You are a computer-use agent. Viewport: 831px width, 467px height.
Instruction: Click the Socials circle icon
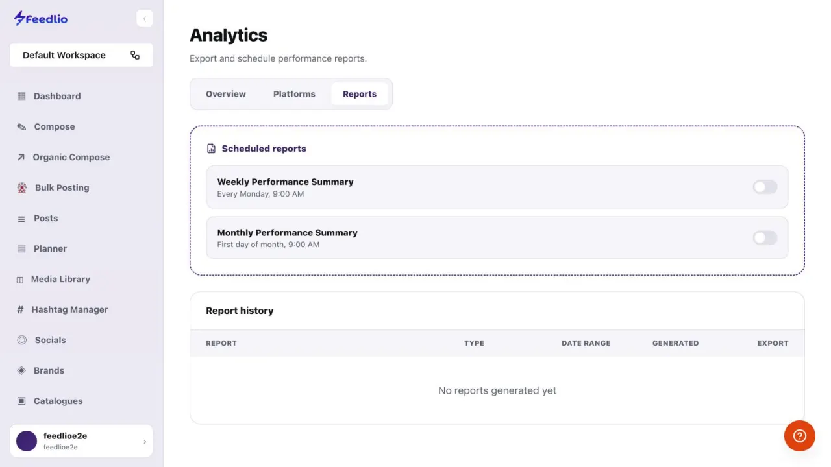point(22,340)
